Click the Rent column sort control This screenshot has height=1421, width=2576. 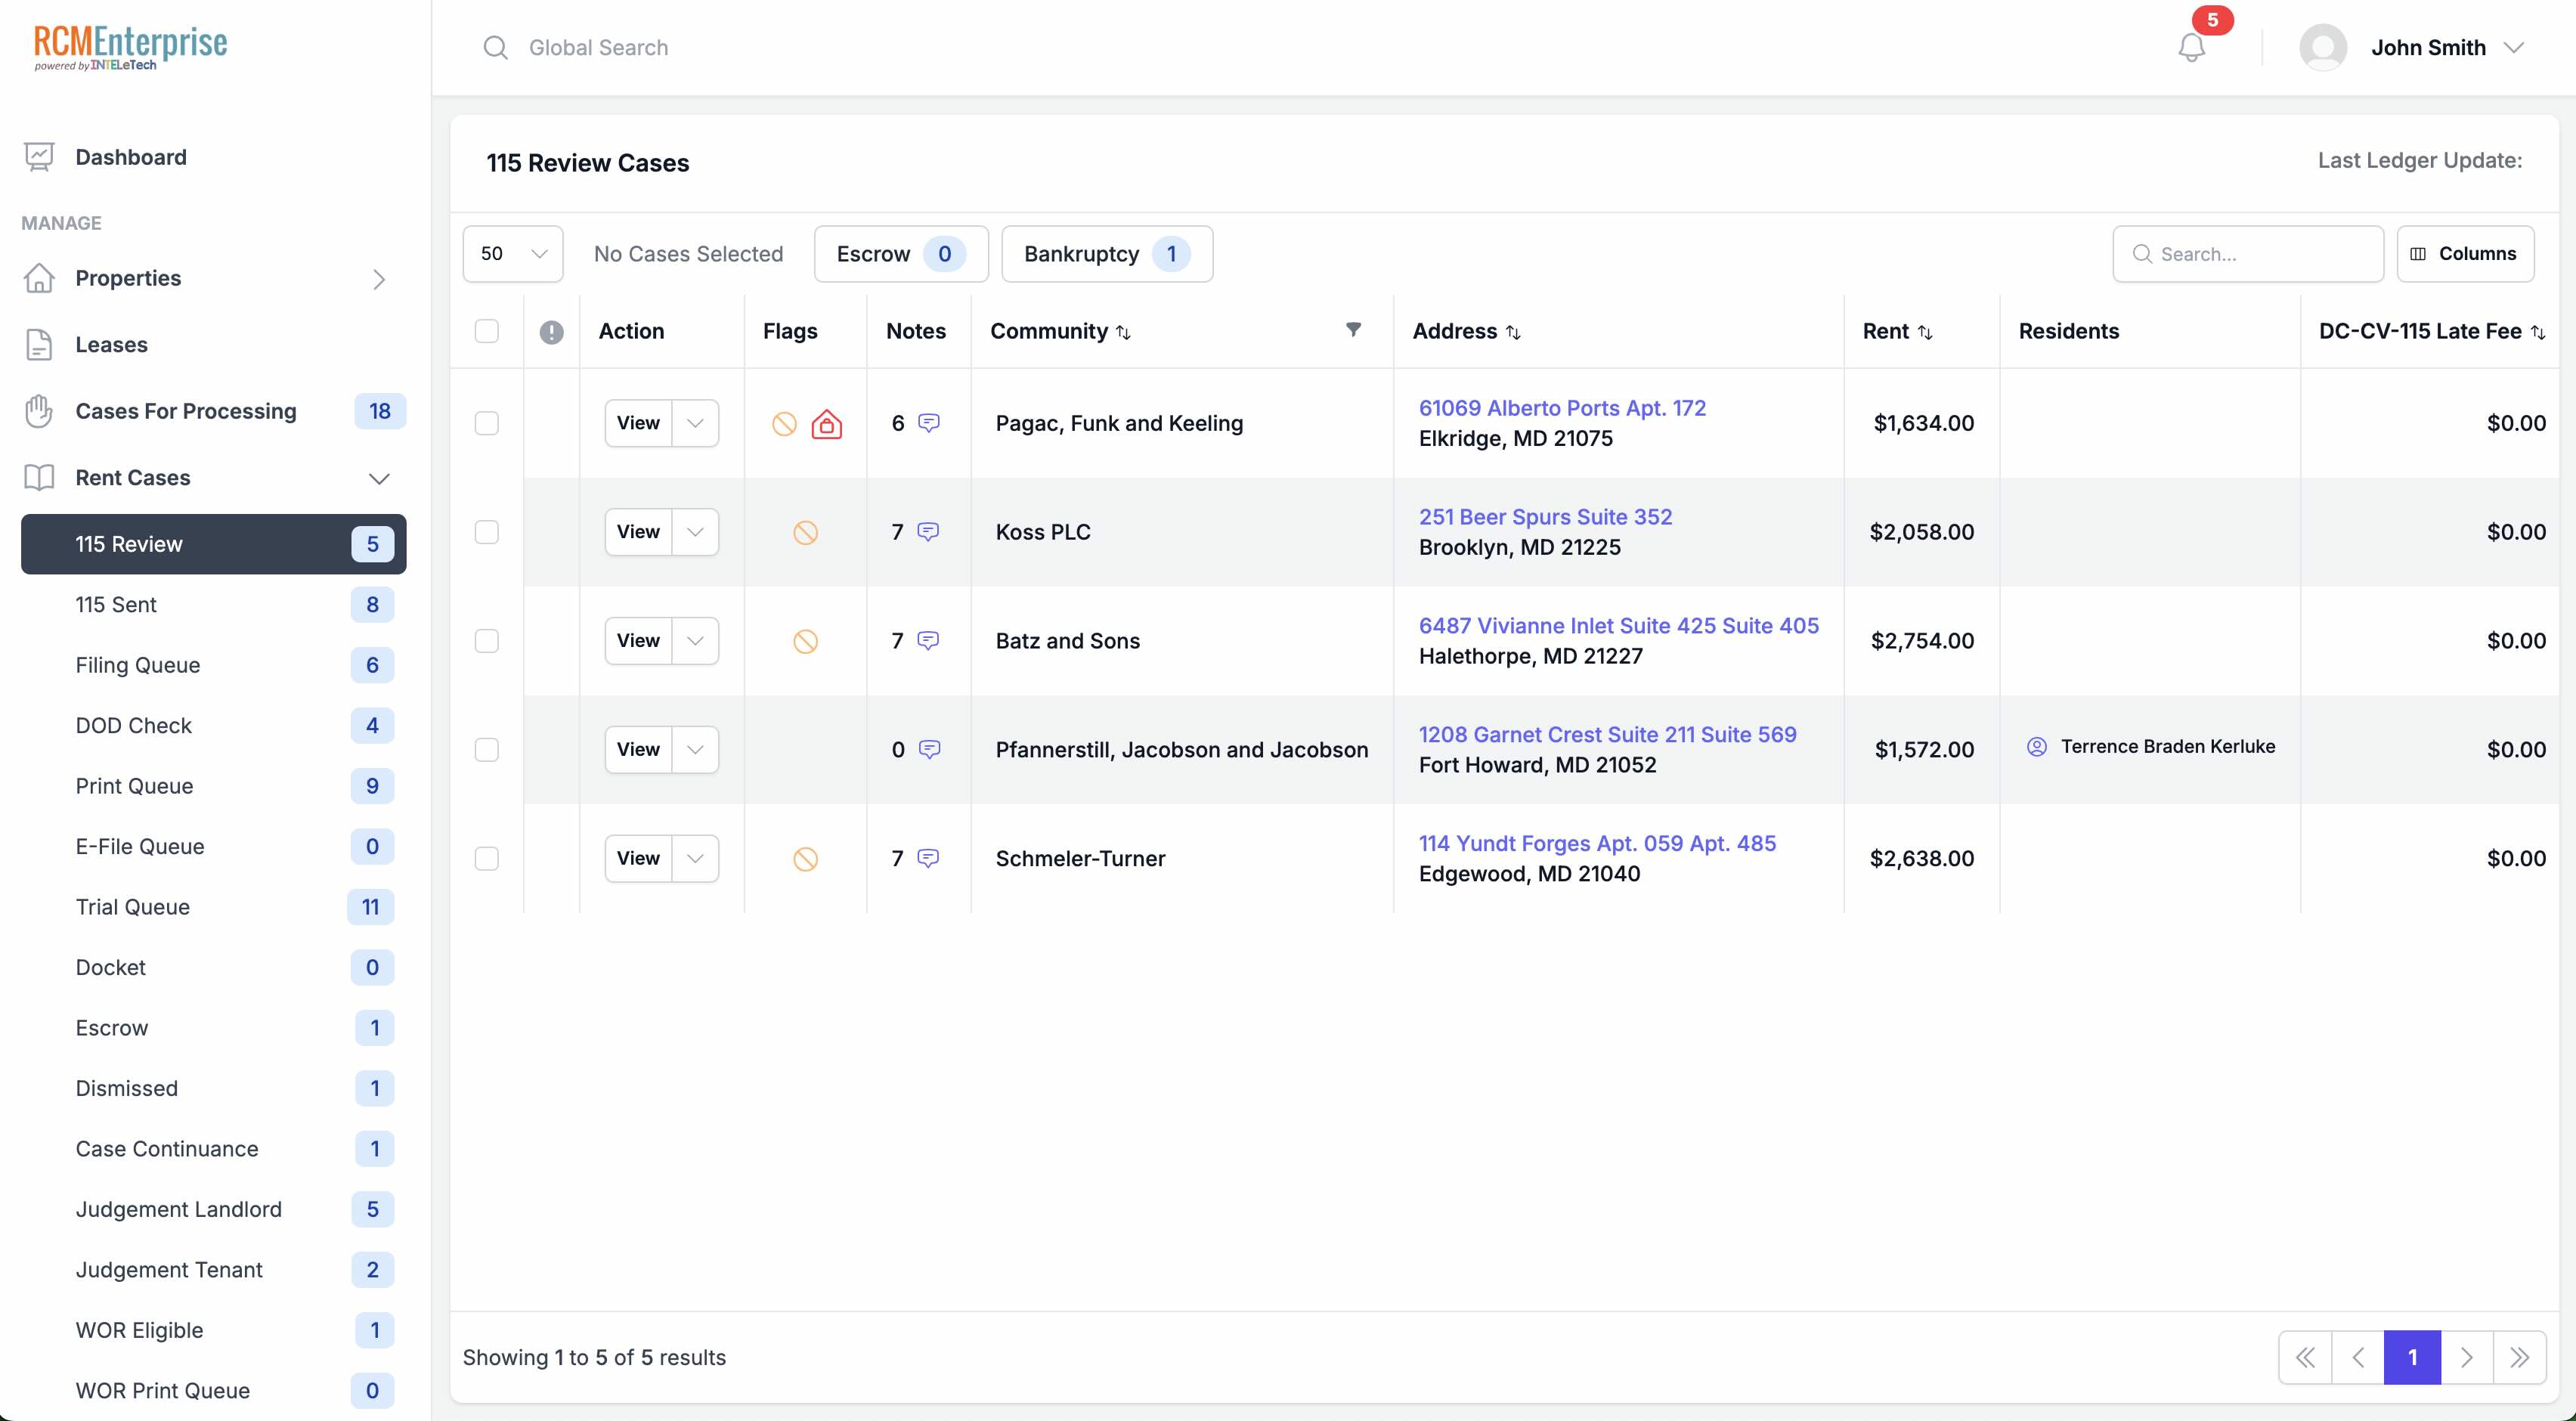click(x=1925, y=331)
